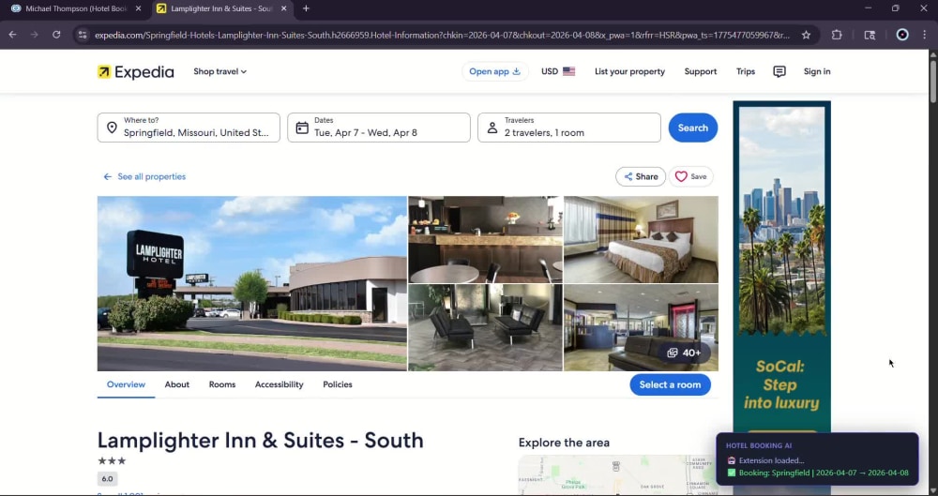Screen dimensions: 938x496
Task: View all 40+ photos
Action: [x=684, y=353]
